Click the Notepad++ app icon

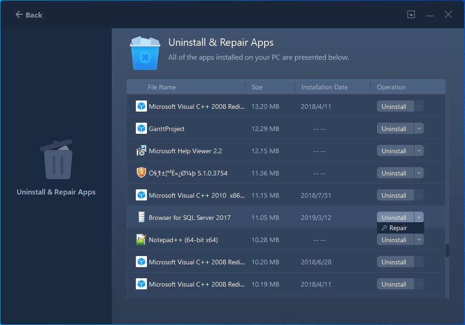click(141, 239)
